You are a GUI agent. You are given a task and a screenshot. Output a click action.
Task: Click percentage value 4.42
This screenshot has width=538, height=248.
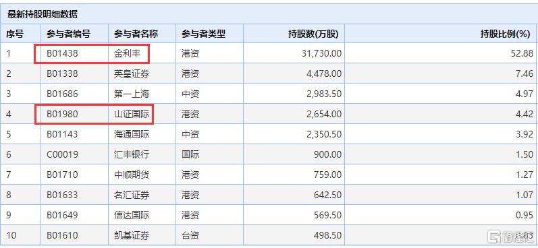[524, 114]
